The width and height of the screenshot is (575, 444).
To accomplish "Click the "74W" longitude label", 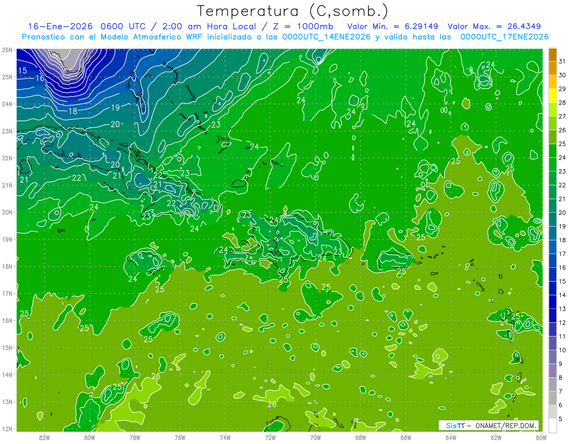I will [x=225, y=437].
